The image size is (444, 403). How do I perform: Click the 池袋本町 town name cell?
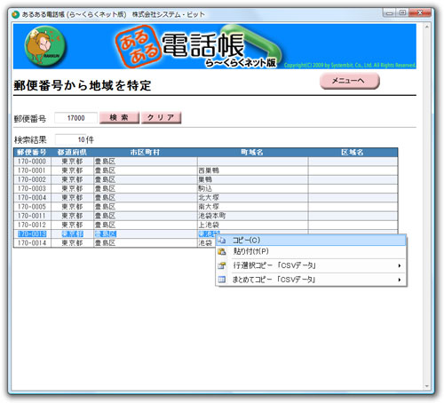[x=252, y=216]
